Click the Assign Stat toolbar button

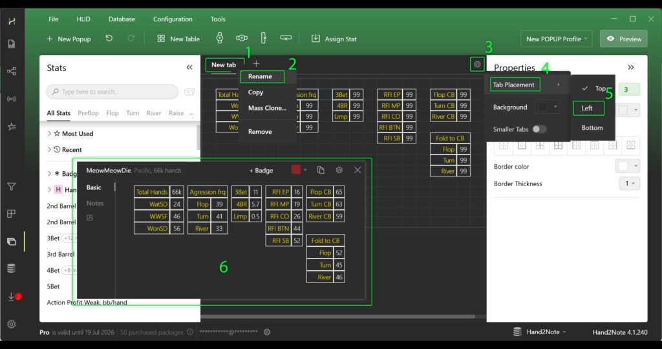(x=334, y=39)
